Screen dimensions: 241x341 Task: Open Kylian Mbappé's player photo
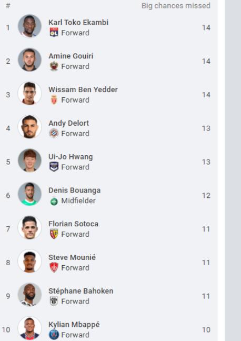29,328
